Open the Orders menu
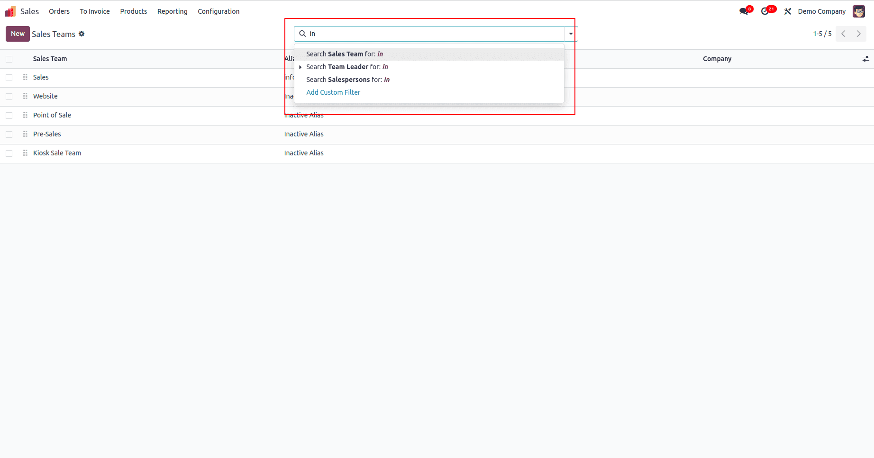 coord(59,11)
